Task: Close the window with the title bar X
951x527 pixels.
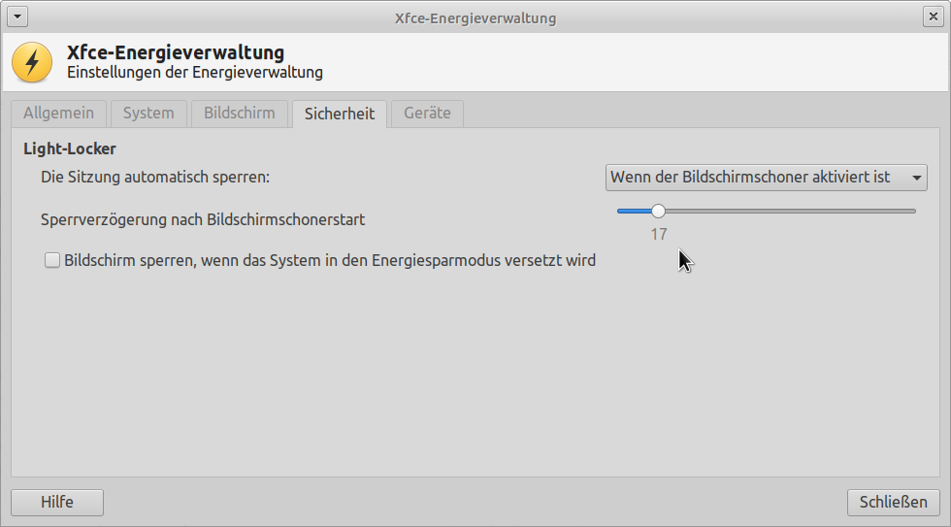Action: pos(933,17)
